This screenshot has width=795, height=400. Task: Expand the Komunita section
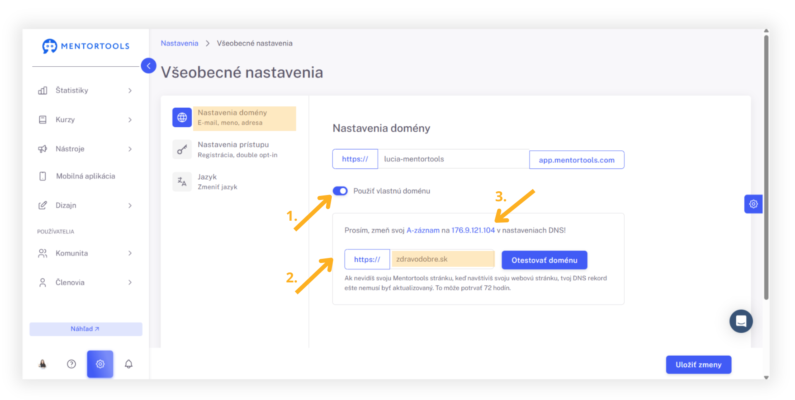(85, 253)
